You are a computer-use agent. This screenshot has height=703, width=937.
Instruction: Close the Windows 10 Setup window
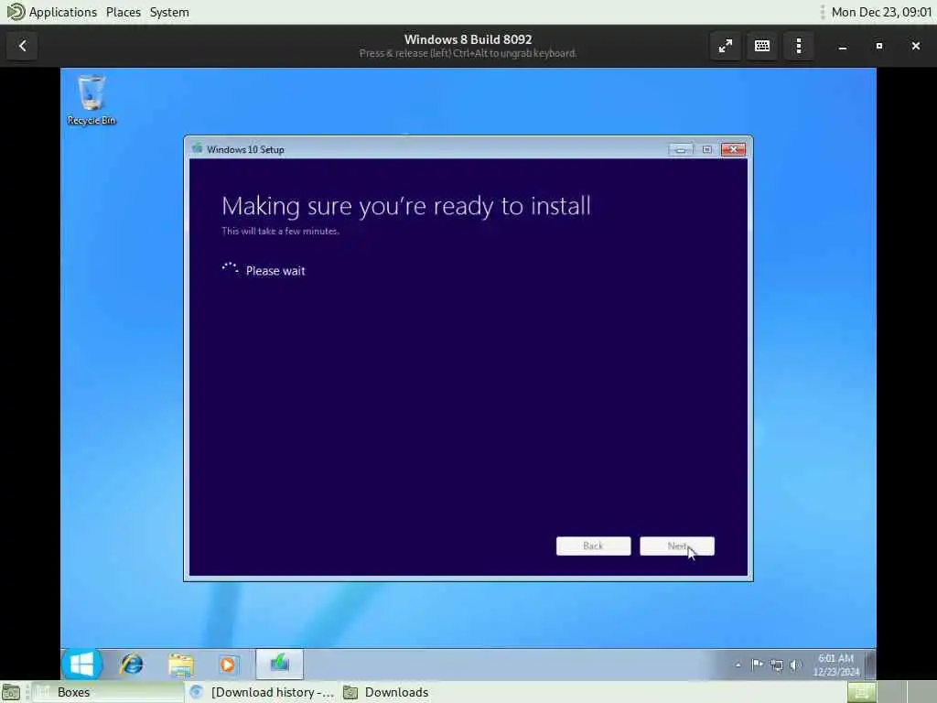pyautogui.click(x=733, y=149)
